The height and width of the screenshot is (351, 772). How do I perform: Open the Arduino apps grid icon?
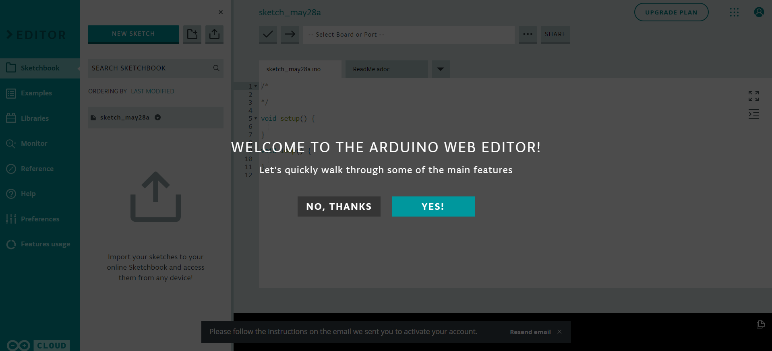(x=734, y=12)
